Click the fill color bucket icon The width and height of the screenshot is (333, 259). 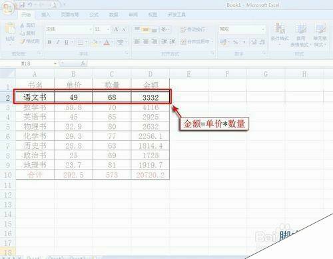point(95,42)
